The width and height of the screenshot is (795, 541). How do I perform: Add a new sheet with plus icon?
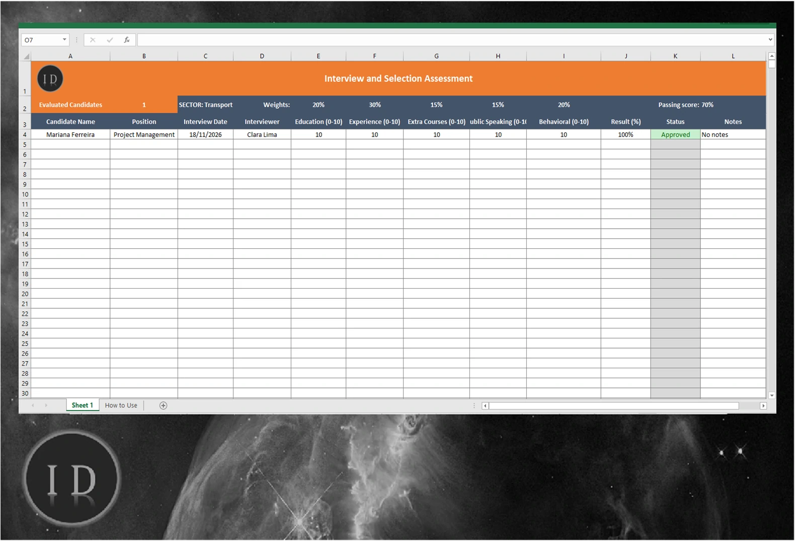(163, 405)
